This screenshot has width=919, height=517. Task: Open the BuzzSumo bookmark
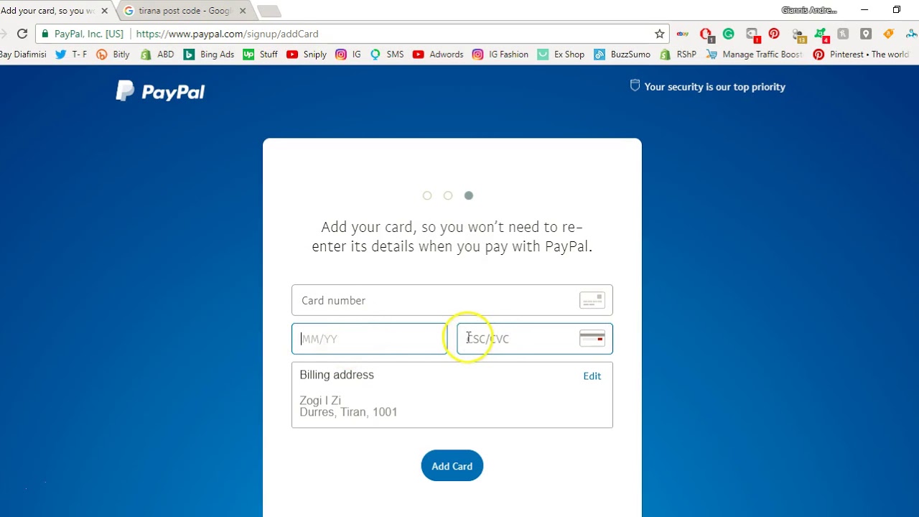click(x=622, y=54)
